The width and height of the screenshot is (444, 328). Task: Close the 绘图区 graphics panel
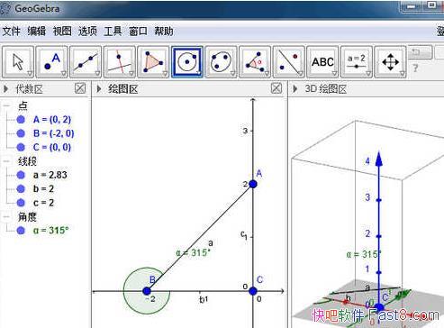coord(276,88)
